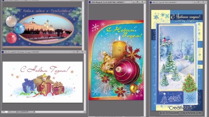Click the document size readout in the status bar

pos(22,112)
